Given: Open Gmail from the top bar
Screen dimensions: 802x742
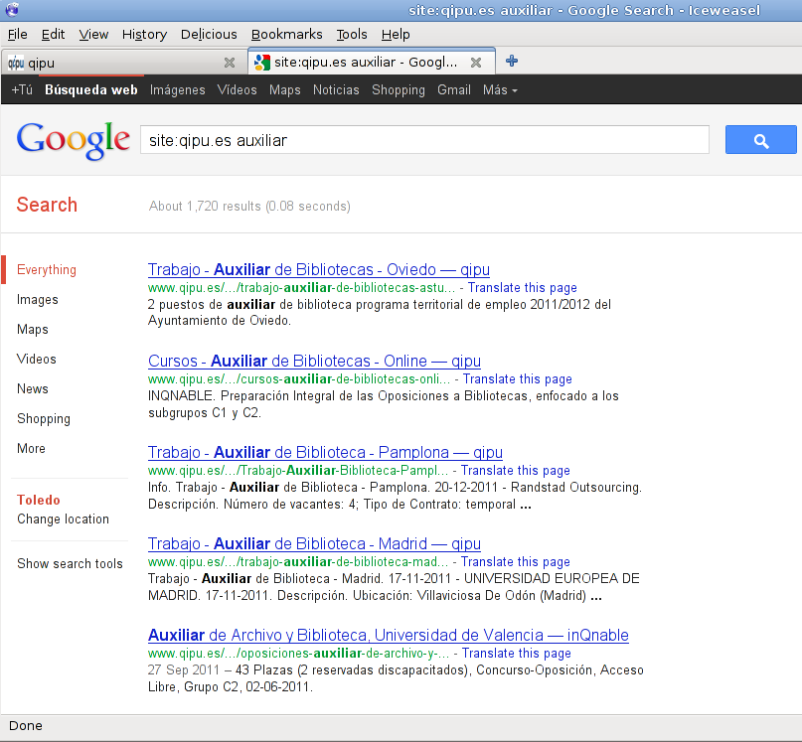Looking at the screenshot, I should pos(454,90).
